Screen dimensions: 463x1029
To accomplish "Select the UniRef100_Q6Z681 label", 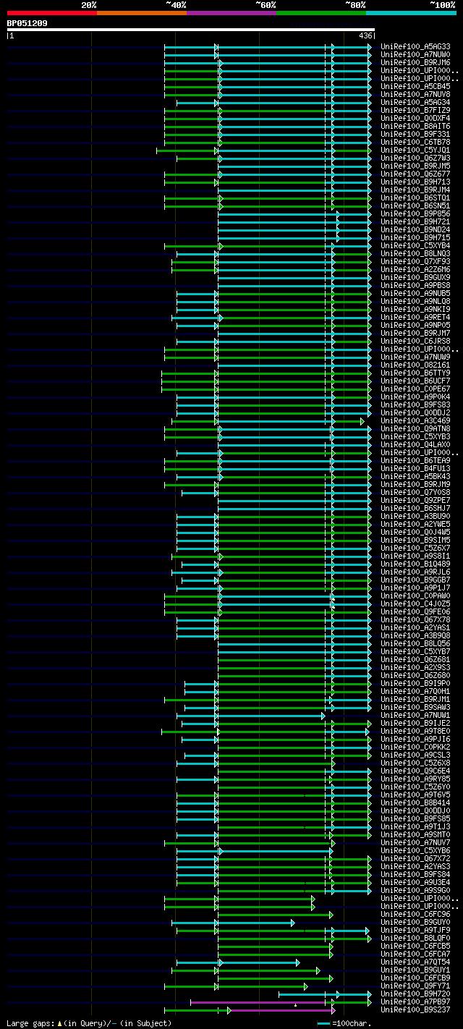I will (x=415, y=659).
